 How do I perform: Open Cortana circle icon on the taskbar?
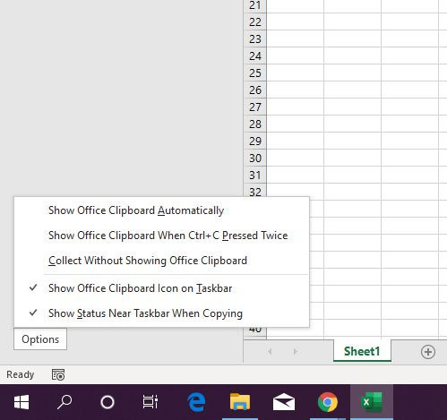point(107,402)
